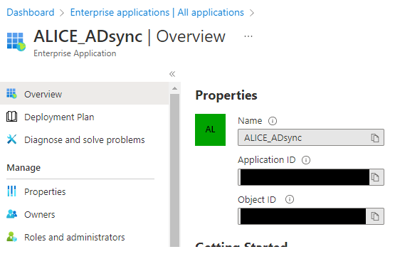Image resolution: width=395 pixels, height=259 pixels.
Task: Go to Dashboard breadcrumb link
Action: tap(30, 12)
